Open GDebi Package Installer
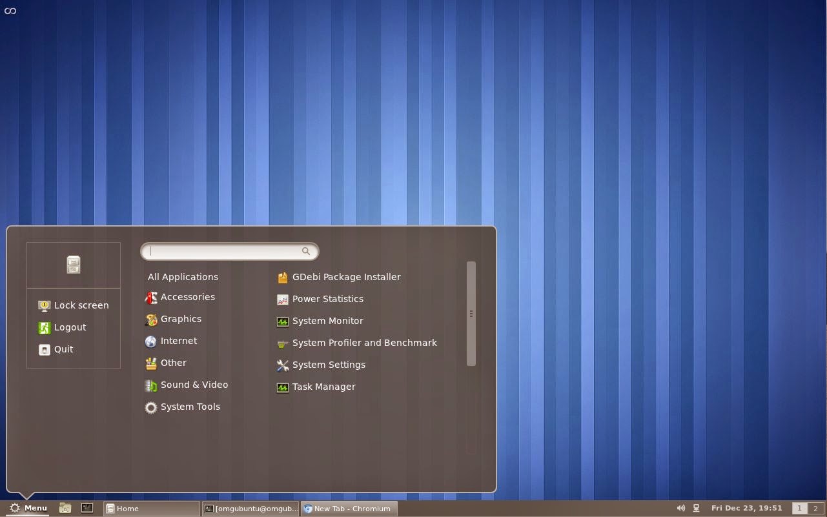Image resolution: width=827 pixels, height=517 pixels. (x=346, y=276)
